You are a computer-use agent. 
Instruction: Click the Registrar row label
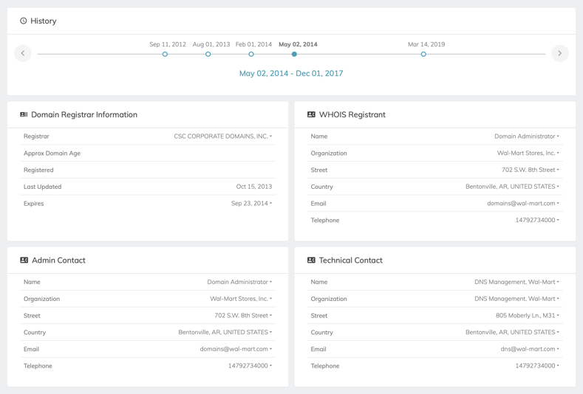coord(36,136)
